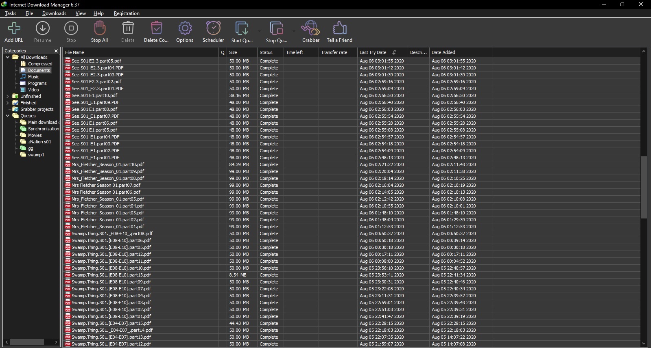The image size is (651, 348).
Task: Select the zNation s01 queue
Action: click(x=39, y=142)
